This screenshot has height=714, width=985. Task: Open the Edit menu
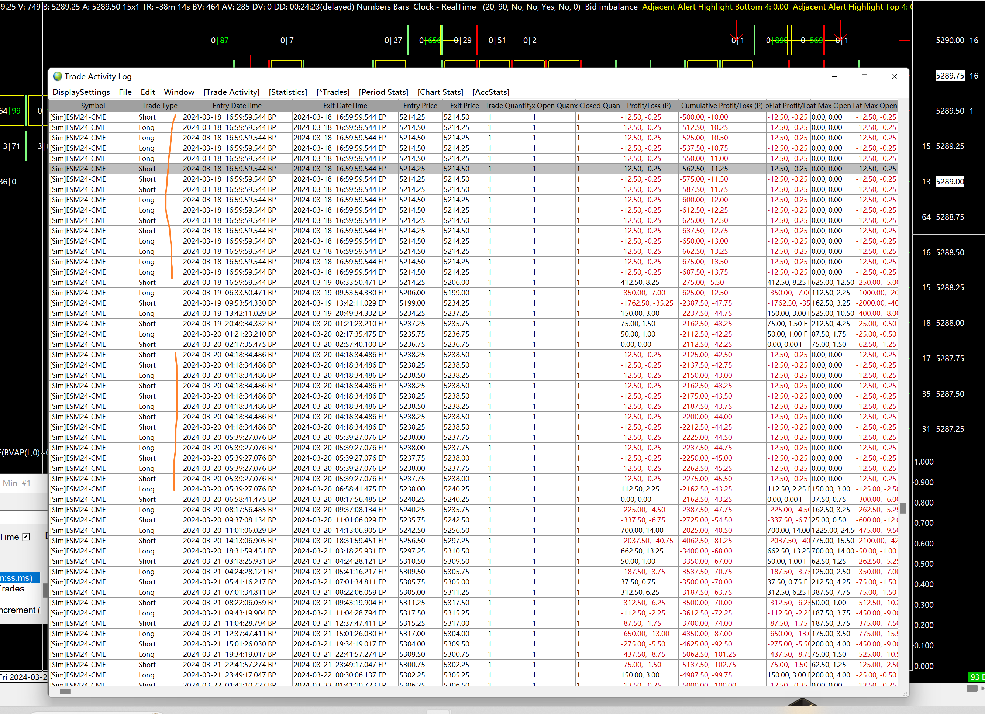[x=148, y=92]
